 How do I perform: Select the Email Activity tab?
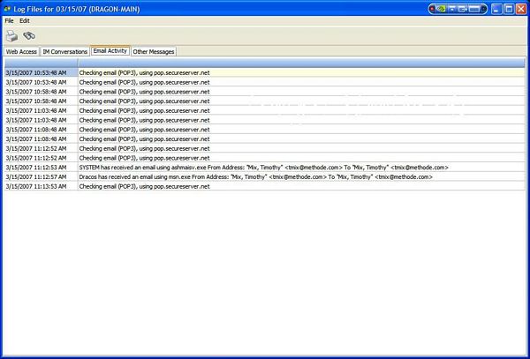(x=110, y=51)
